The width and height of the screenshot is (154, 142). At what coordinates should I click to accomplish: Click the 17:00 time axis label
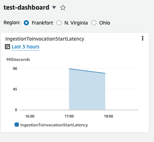click(69, 116)
